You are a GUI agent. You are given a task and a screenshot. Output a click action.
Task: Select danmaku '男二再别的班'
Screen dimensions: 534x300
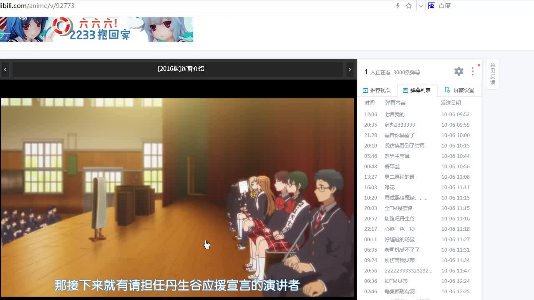pyautogui.click(x=400, y=177)
